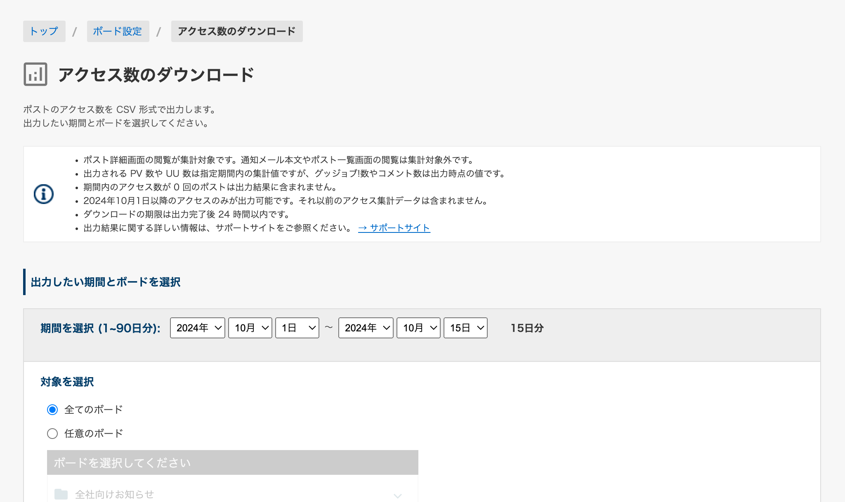Click the note about ダウンロードの期限 24 時間以内

click(186, 214)
